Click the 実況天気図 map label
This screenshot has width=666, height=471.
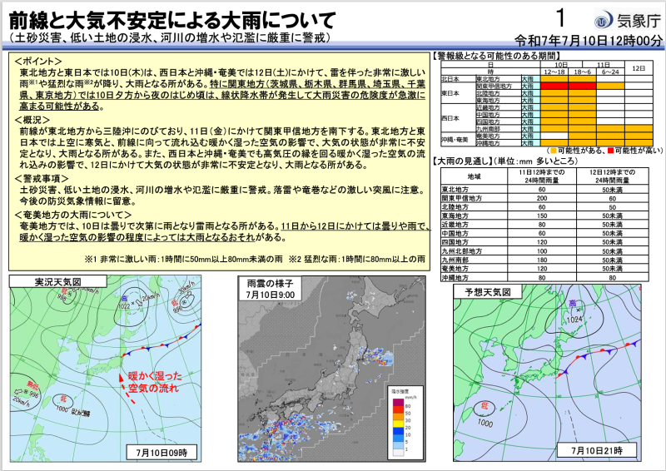point(57,281)
